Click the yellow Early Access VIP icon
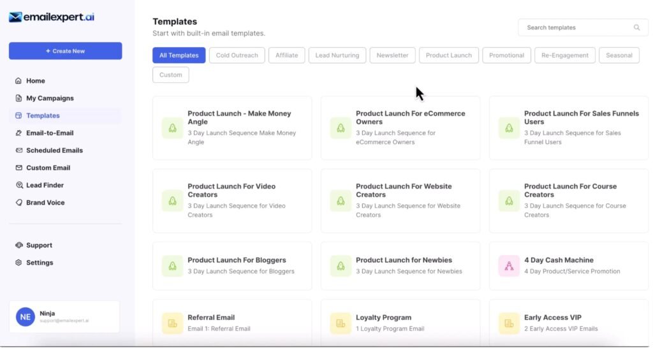653x348 pixels. (509, 323)
